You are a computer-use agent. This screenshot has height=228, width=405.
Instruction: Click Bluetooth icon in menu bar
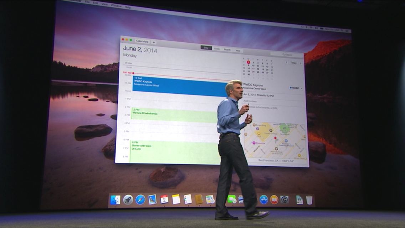307,27
